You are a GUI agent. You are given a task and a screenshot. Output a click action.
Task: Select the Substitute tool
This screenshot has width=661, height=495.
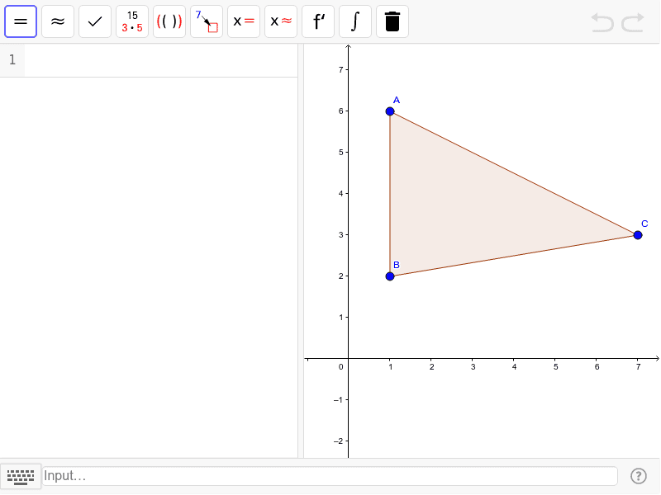click(207, 21)
